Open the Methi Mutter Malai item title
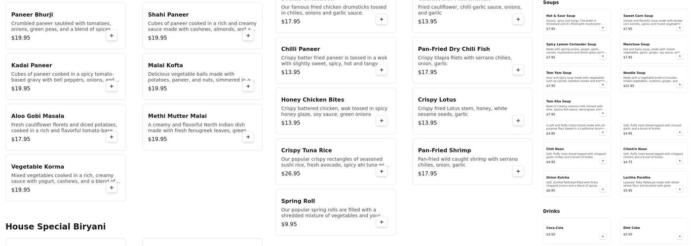The height and width of the screenshot is (246, 691). click(x=177, y=116)
